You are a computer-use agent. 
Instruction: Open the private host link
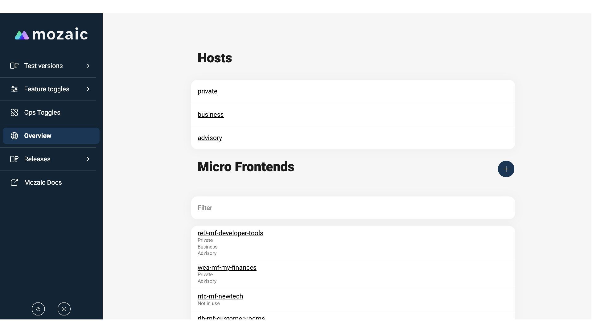tap(208, 91)
